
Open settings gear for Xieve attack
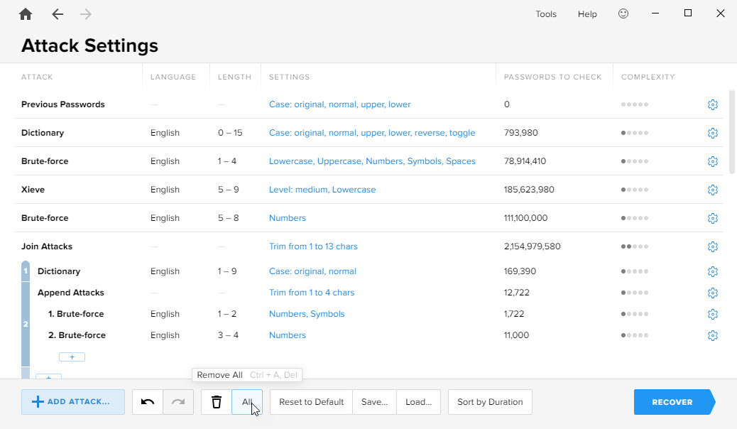point(713,190)
